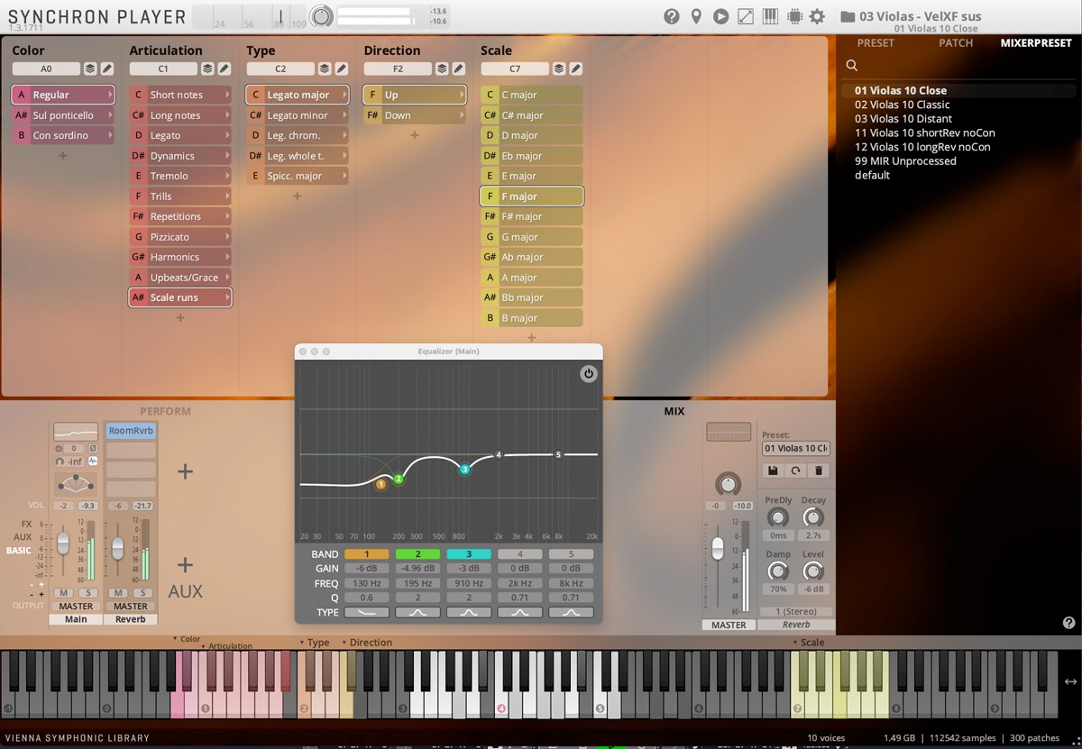Select the Pizzicato articulation
Image resolution: width=1082 pixels, height=749 pixels.
pyautogui.click(x=179, y=236)
